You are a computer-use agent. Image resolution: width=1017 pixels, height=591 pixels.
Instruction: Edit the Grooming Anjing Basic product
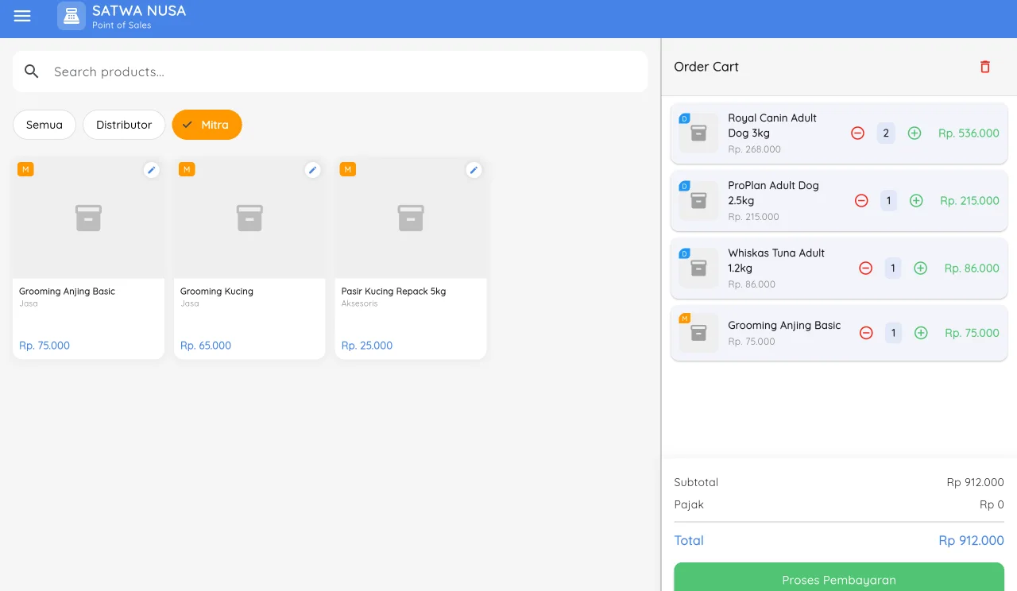coord(152,170)
